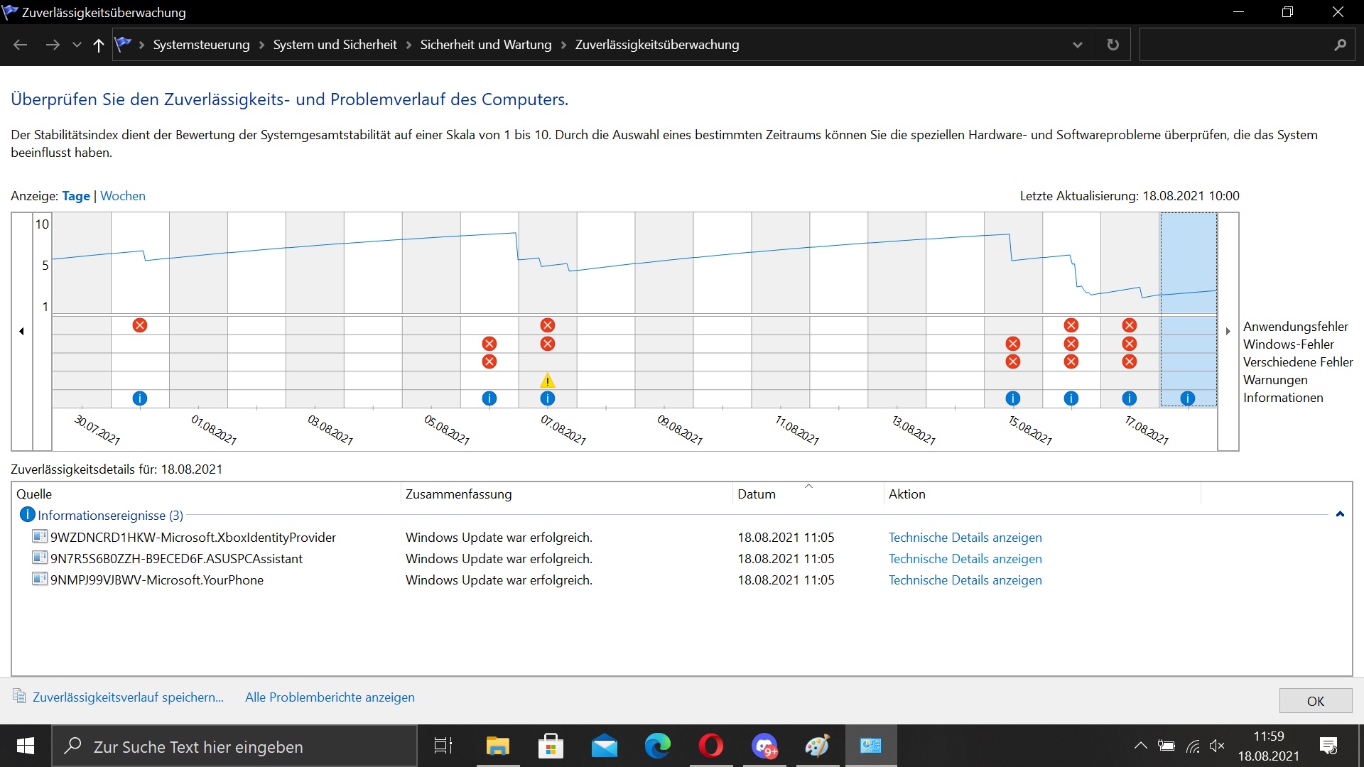
Task: Click Sicherheit und Wartung breadcrumb
Action: tap(486, 45)
